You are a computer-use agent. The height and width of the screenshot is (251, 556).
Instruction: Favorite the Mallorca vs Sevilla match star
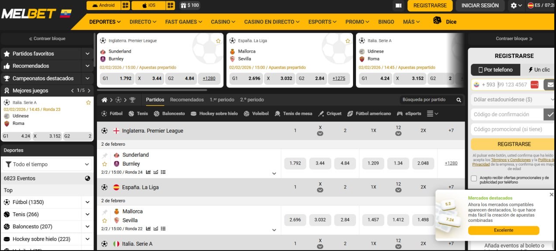(104, 221)
